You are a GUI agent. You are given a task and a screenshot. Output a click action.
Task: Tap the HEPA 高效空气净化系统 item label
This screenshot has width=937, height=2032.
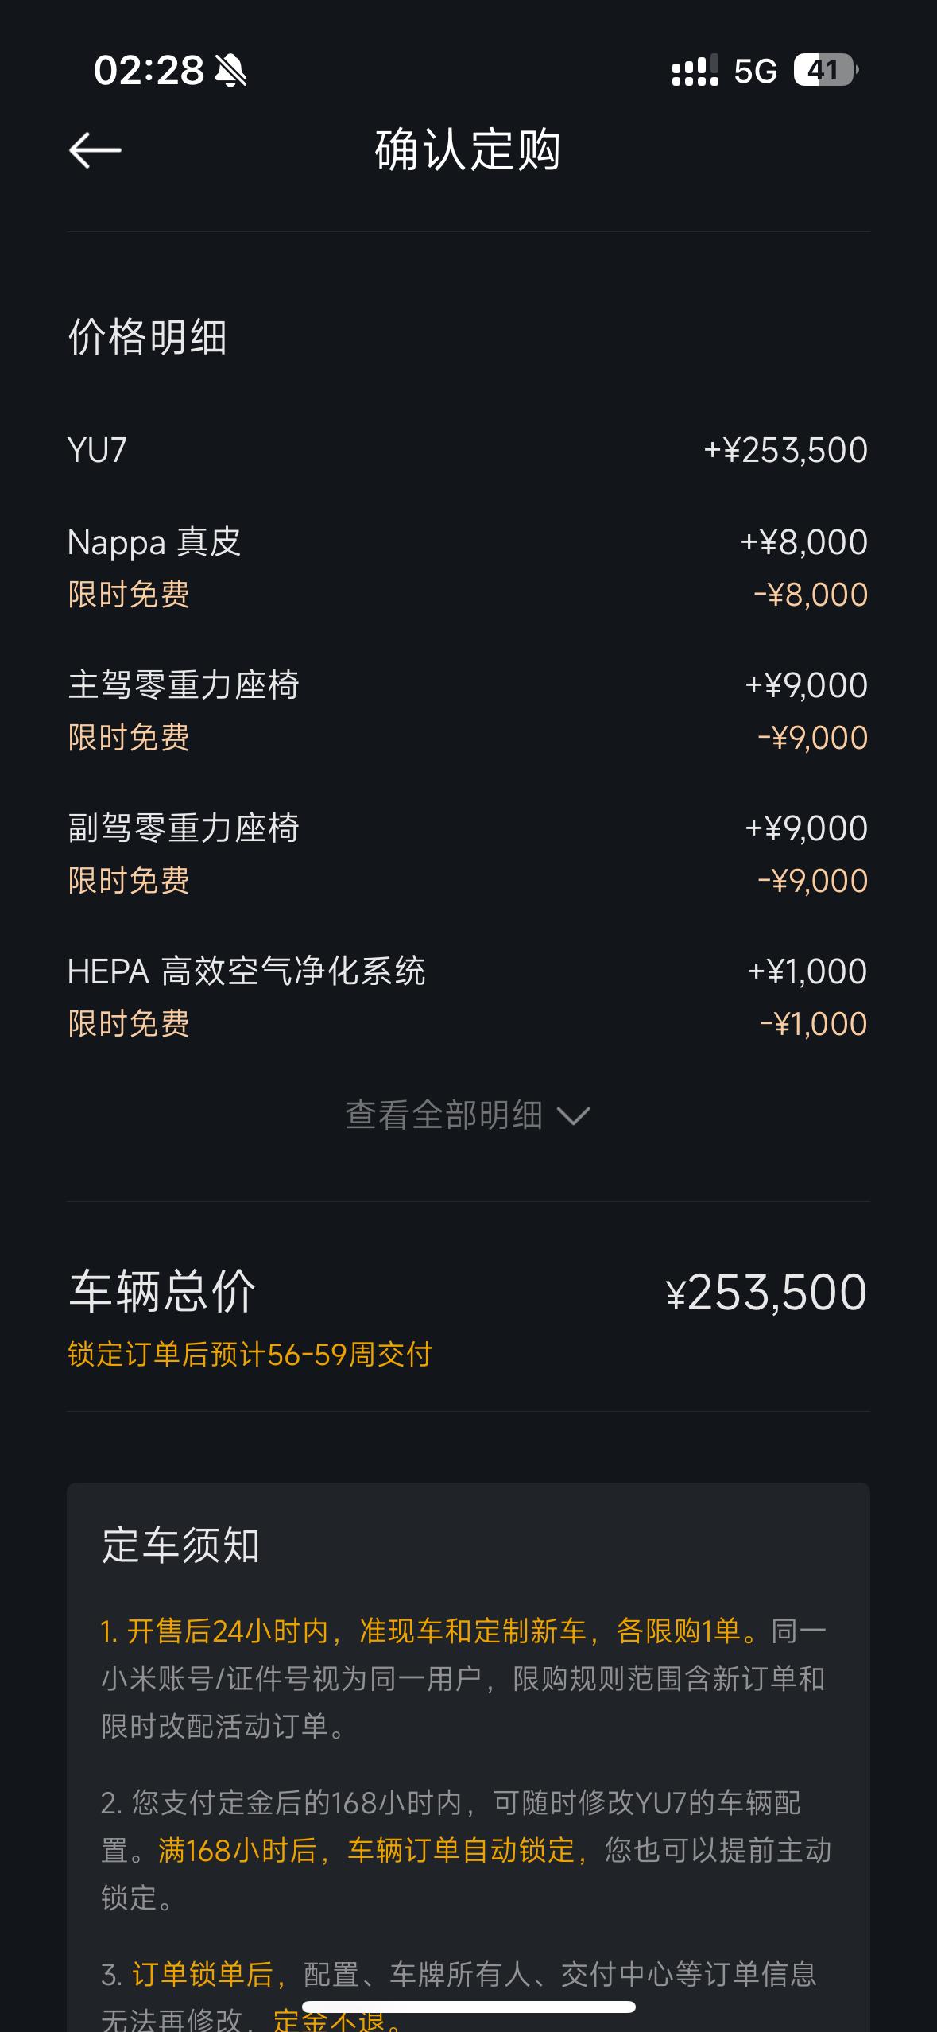246,971
